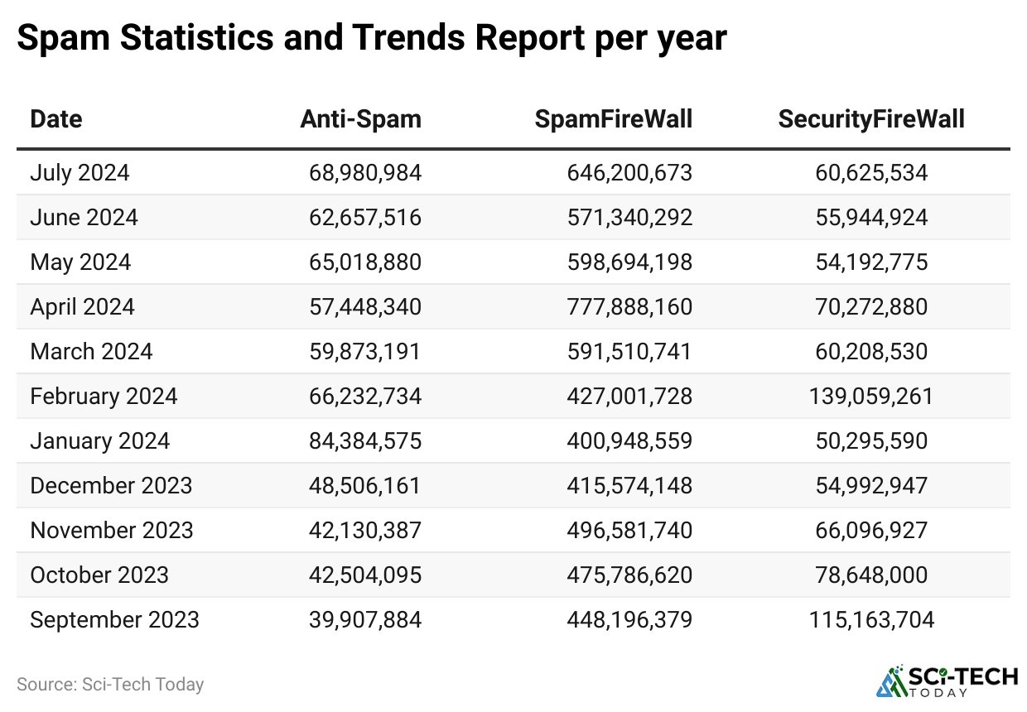Click the June 2024 date cell
1027x712 pixels.
point(84,218)
